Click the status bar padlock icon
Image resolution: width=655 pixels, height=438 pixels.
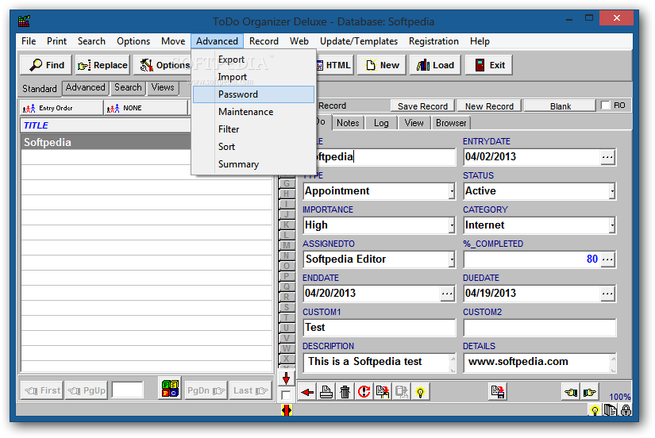(626, 410)
